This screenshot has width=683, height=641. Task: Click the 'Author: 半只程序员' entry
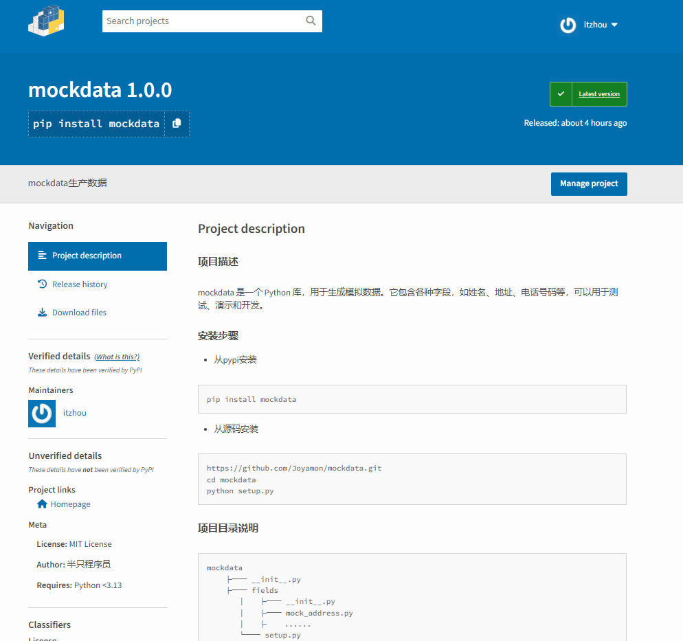(74, 564)
